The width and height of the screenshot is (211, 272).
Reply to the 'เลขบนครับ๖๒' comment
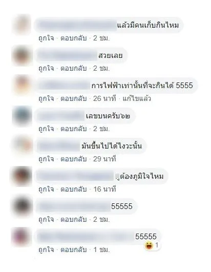tap(74, 129)
